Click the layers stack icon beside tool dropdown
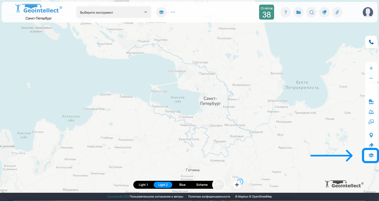The width and height of the screenshot is (379, 201). 161,12
